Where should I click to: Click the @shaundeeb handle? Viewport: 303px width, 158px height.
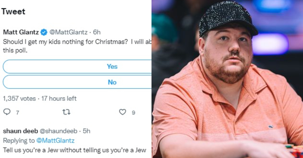[x=59, y=131]
